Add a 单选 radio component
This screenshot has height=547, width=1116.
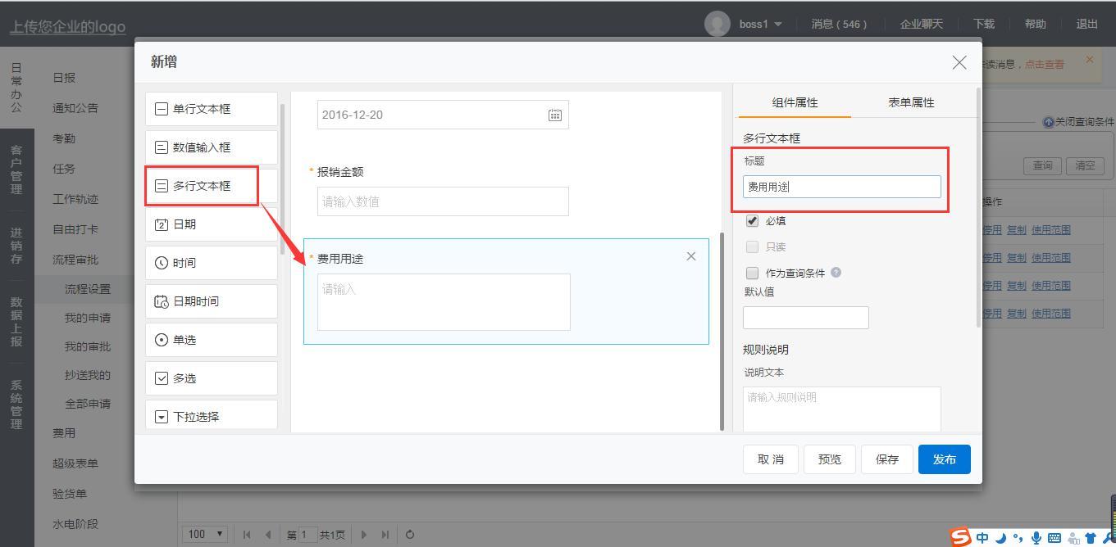[x=211, y=340]
